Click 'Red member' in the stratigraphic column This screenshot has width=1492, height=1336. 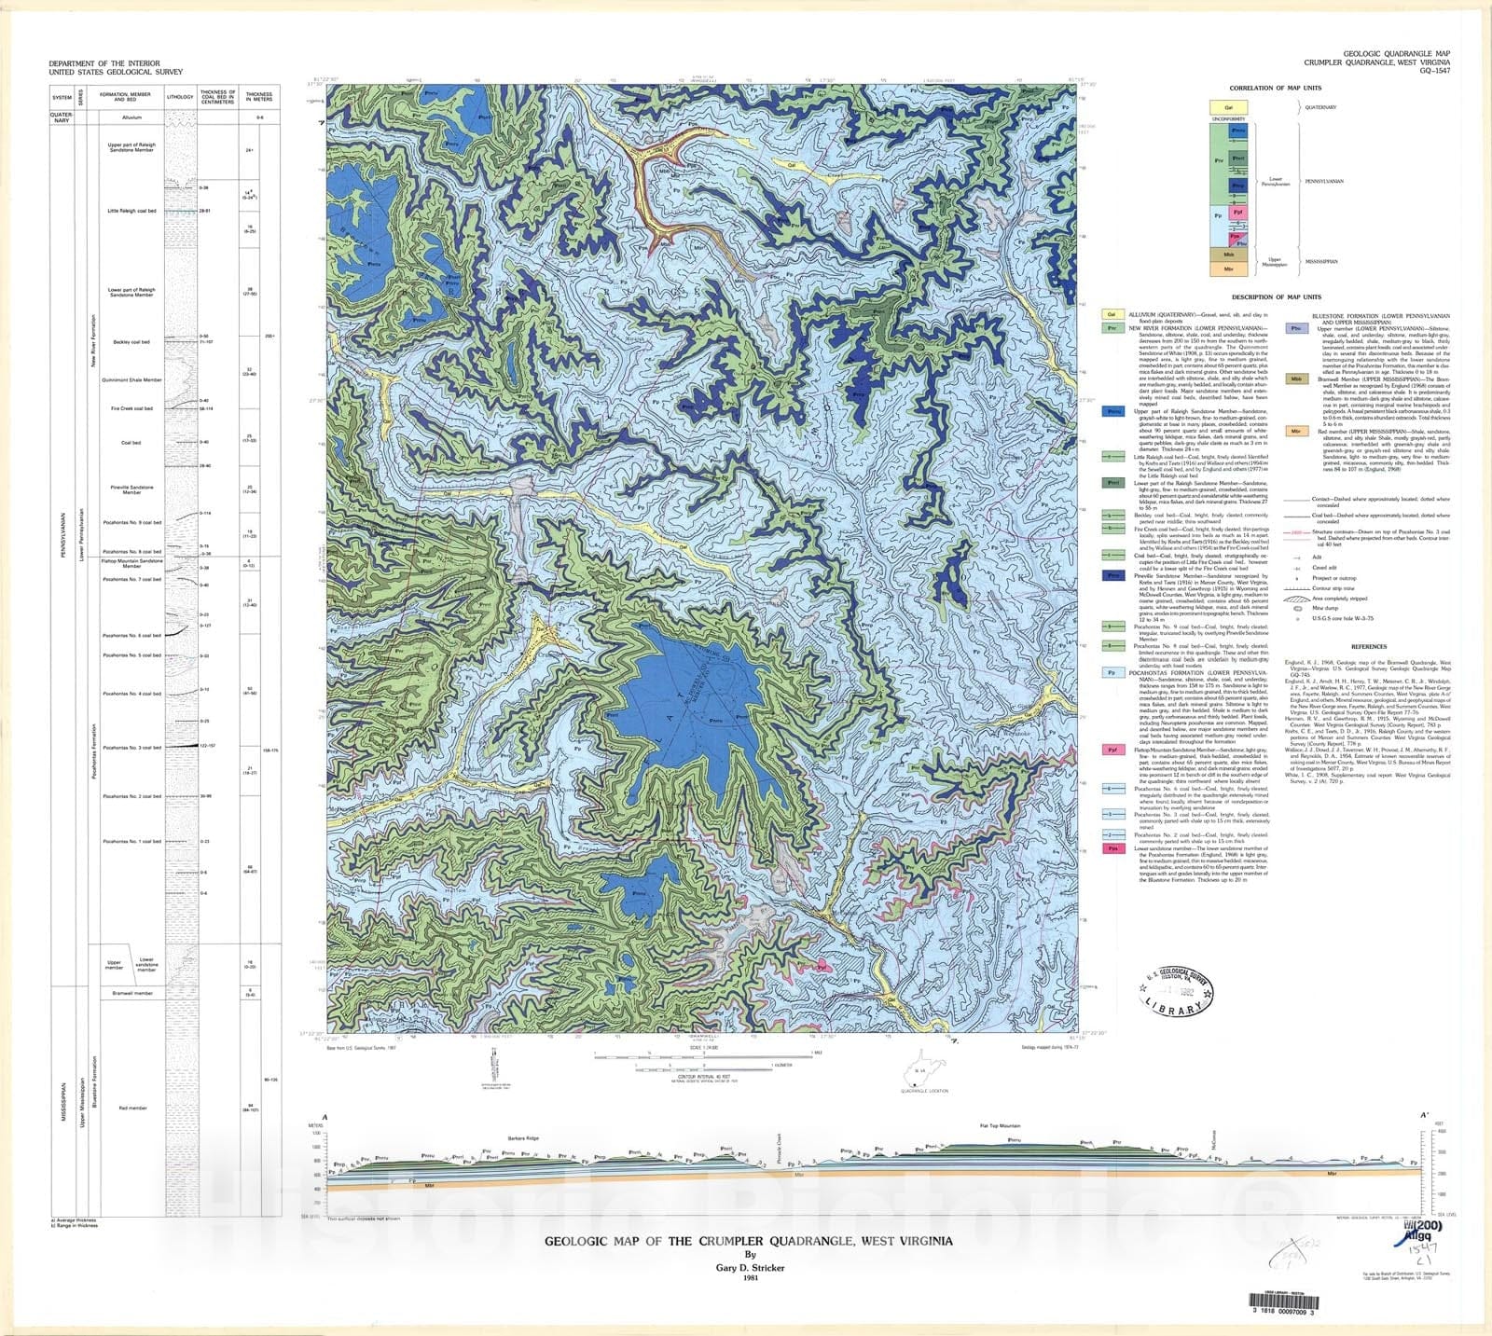(131, 1108)
